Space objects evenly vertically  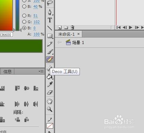17,119
